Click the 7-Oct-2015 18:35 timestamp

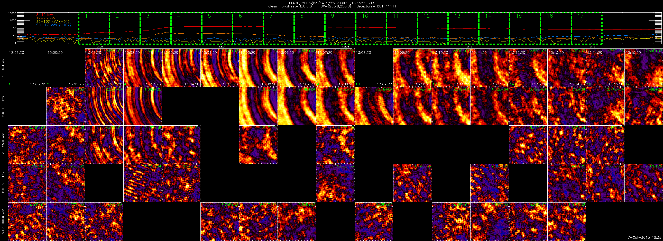(644, 238)
